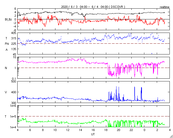Image resolution: width=173 pixels, height=138 pixels.
Task: Click the plot title date range text
Action: (x=93, y=7)
